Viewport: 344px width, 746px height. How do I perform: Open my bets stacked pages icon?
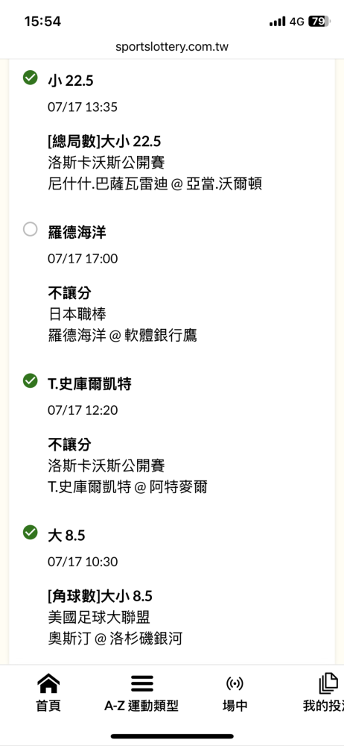point(329,683)
